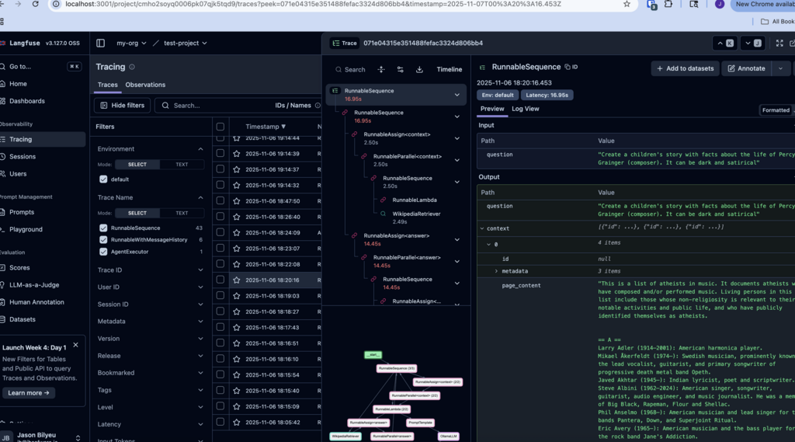
Task: Bookmark Chrome page with star icon
Action: pos(627,4)
